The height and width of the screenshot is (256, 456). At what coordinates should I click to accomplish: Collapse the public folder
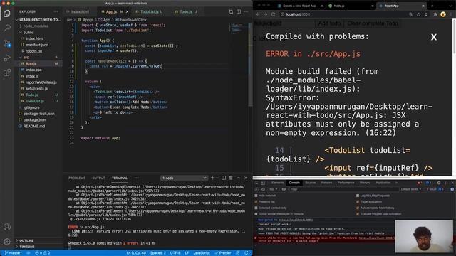pyautogui.click(x=38, y=33)
